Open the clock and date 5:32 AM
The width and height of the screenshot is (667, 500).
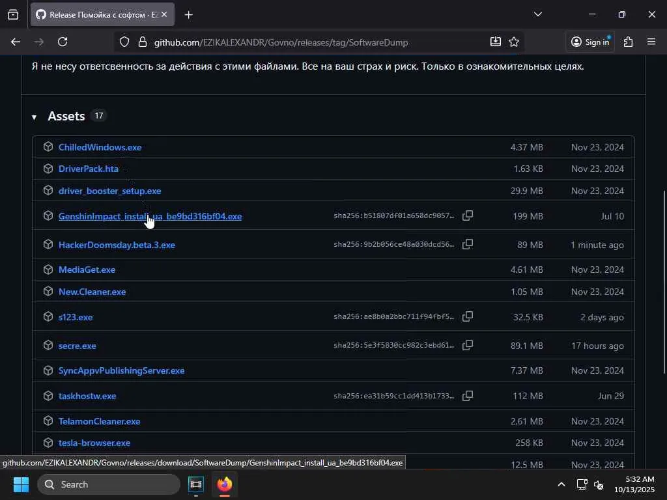634,484
